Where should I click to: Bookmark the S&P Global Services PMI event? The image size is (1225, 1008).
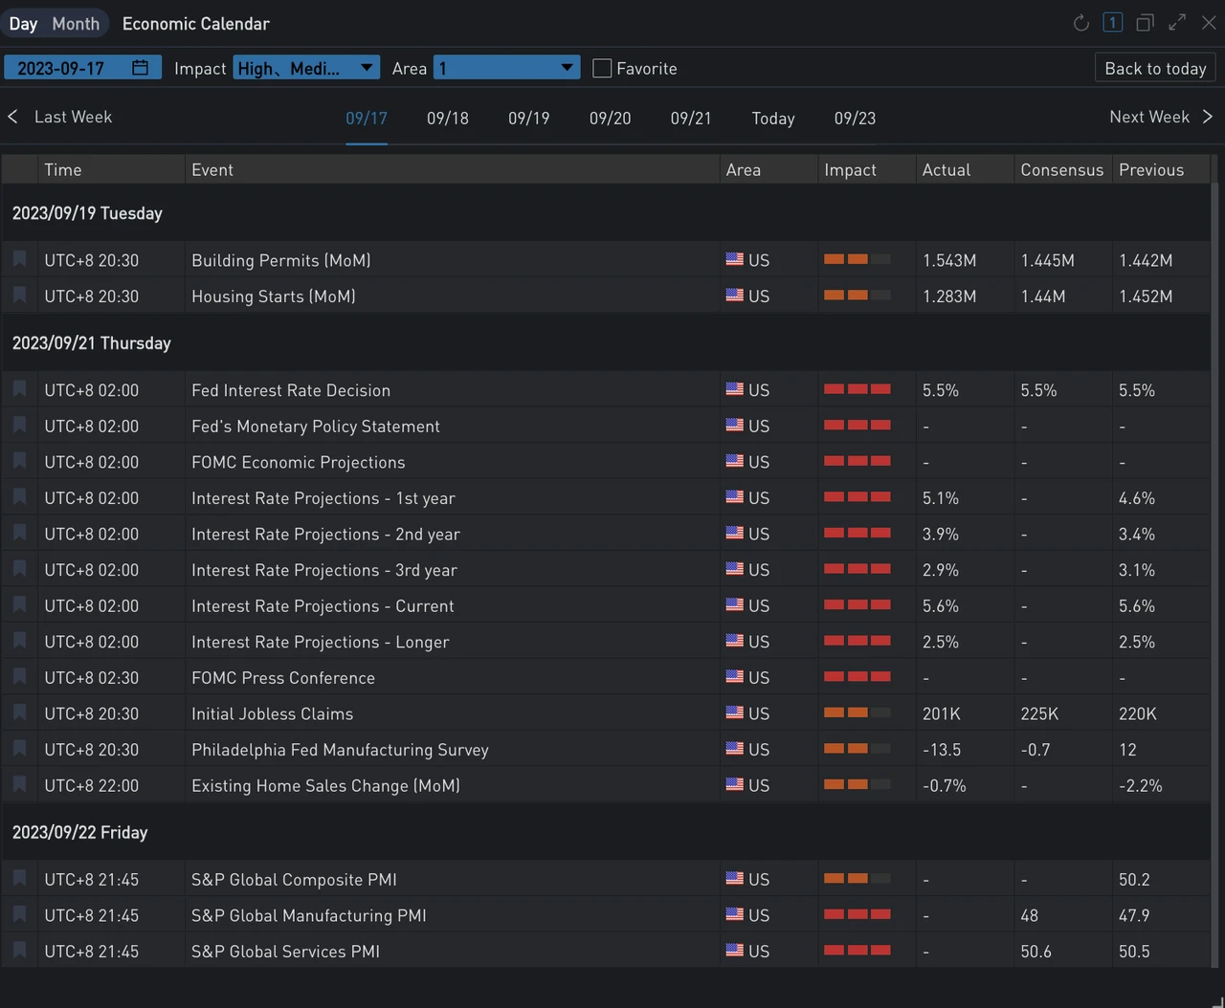[19, 951]
